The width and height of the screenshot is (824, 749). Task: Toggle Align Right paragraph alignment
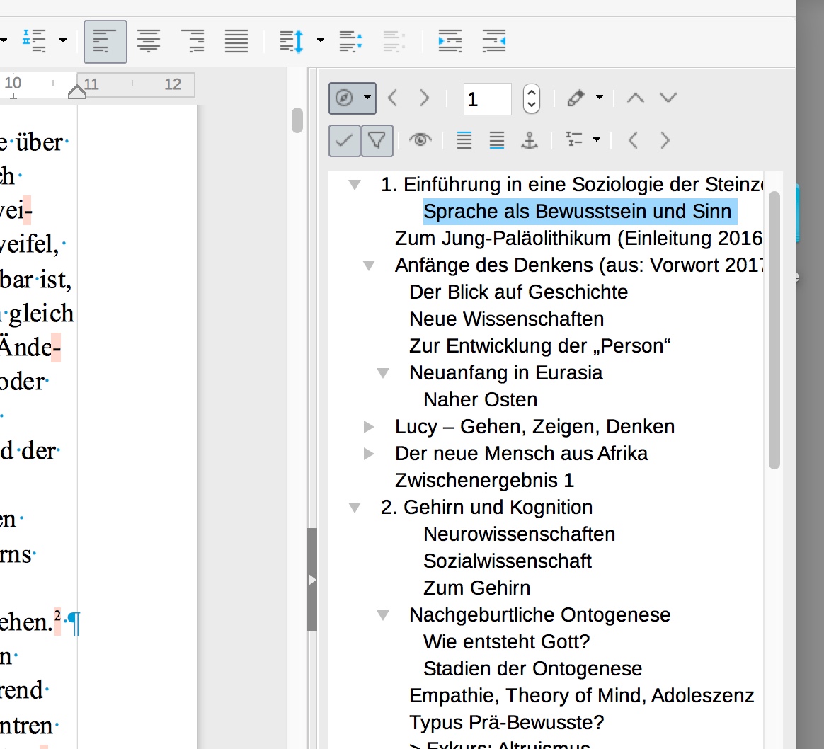pos(193,41)
